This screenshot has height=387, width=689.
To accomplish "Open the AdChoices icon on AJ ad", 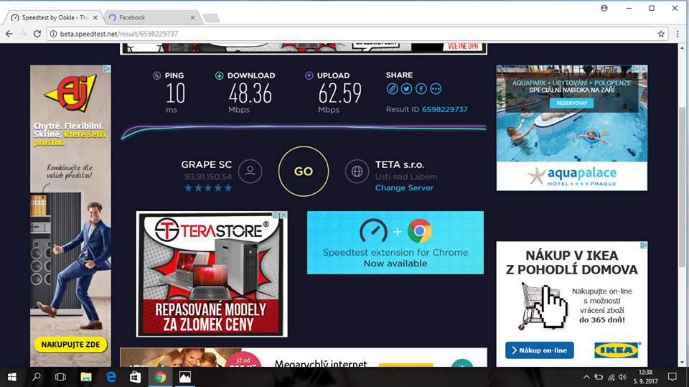I will pos(107,69).
